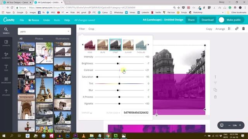This screenshot has width=248, height=139.
Task: Switch to the All tab
Action: [21, 39]
